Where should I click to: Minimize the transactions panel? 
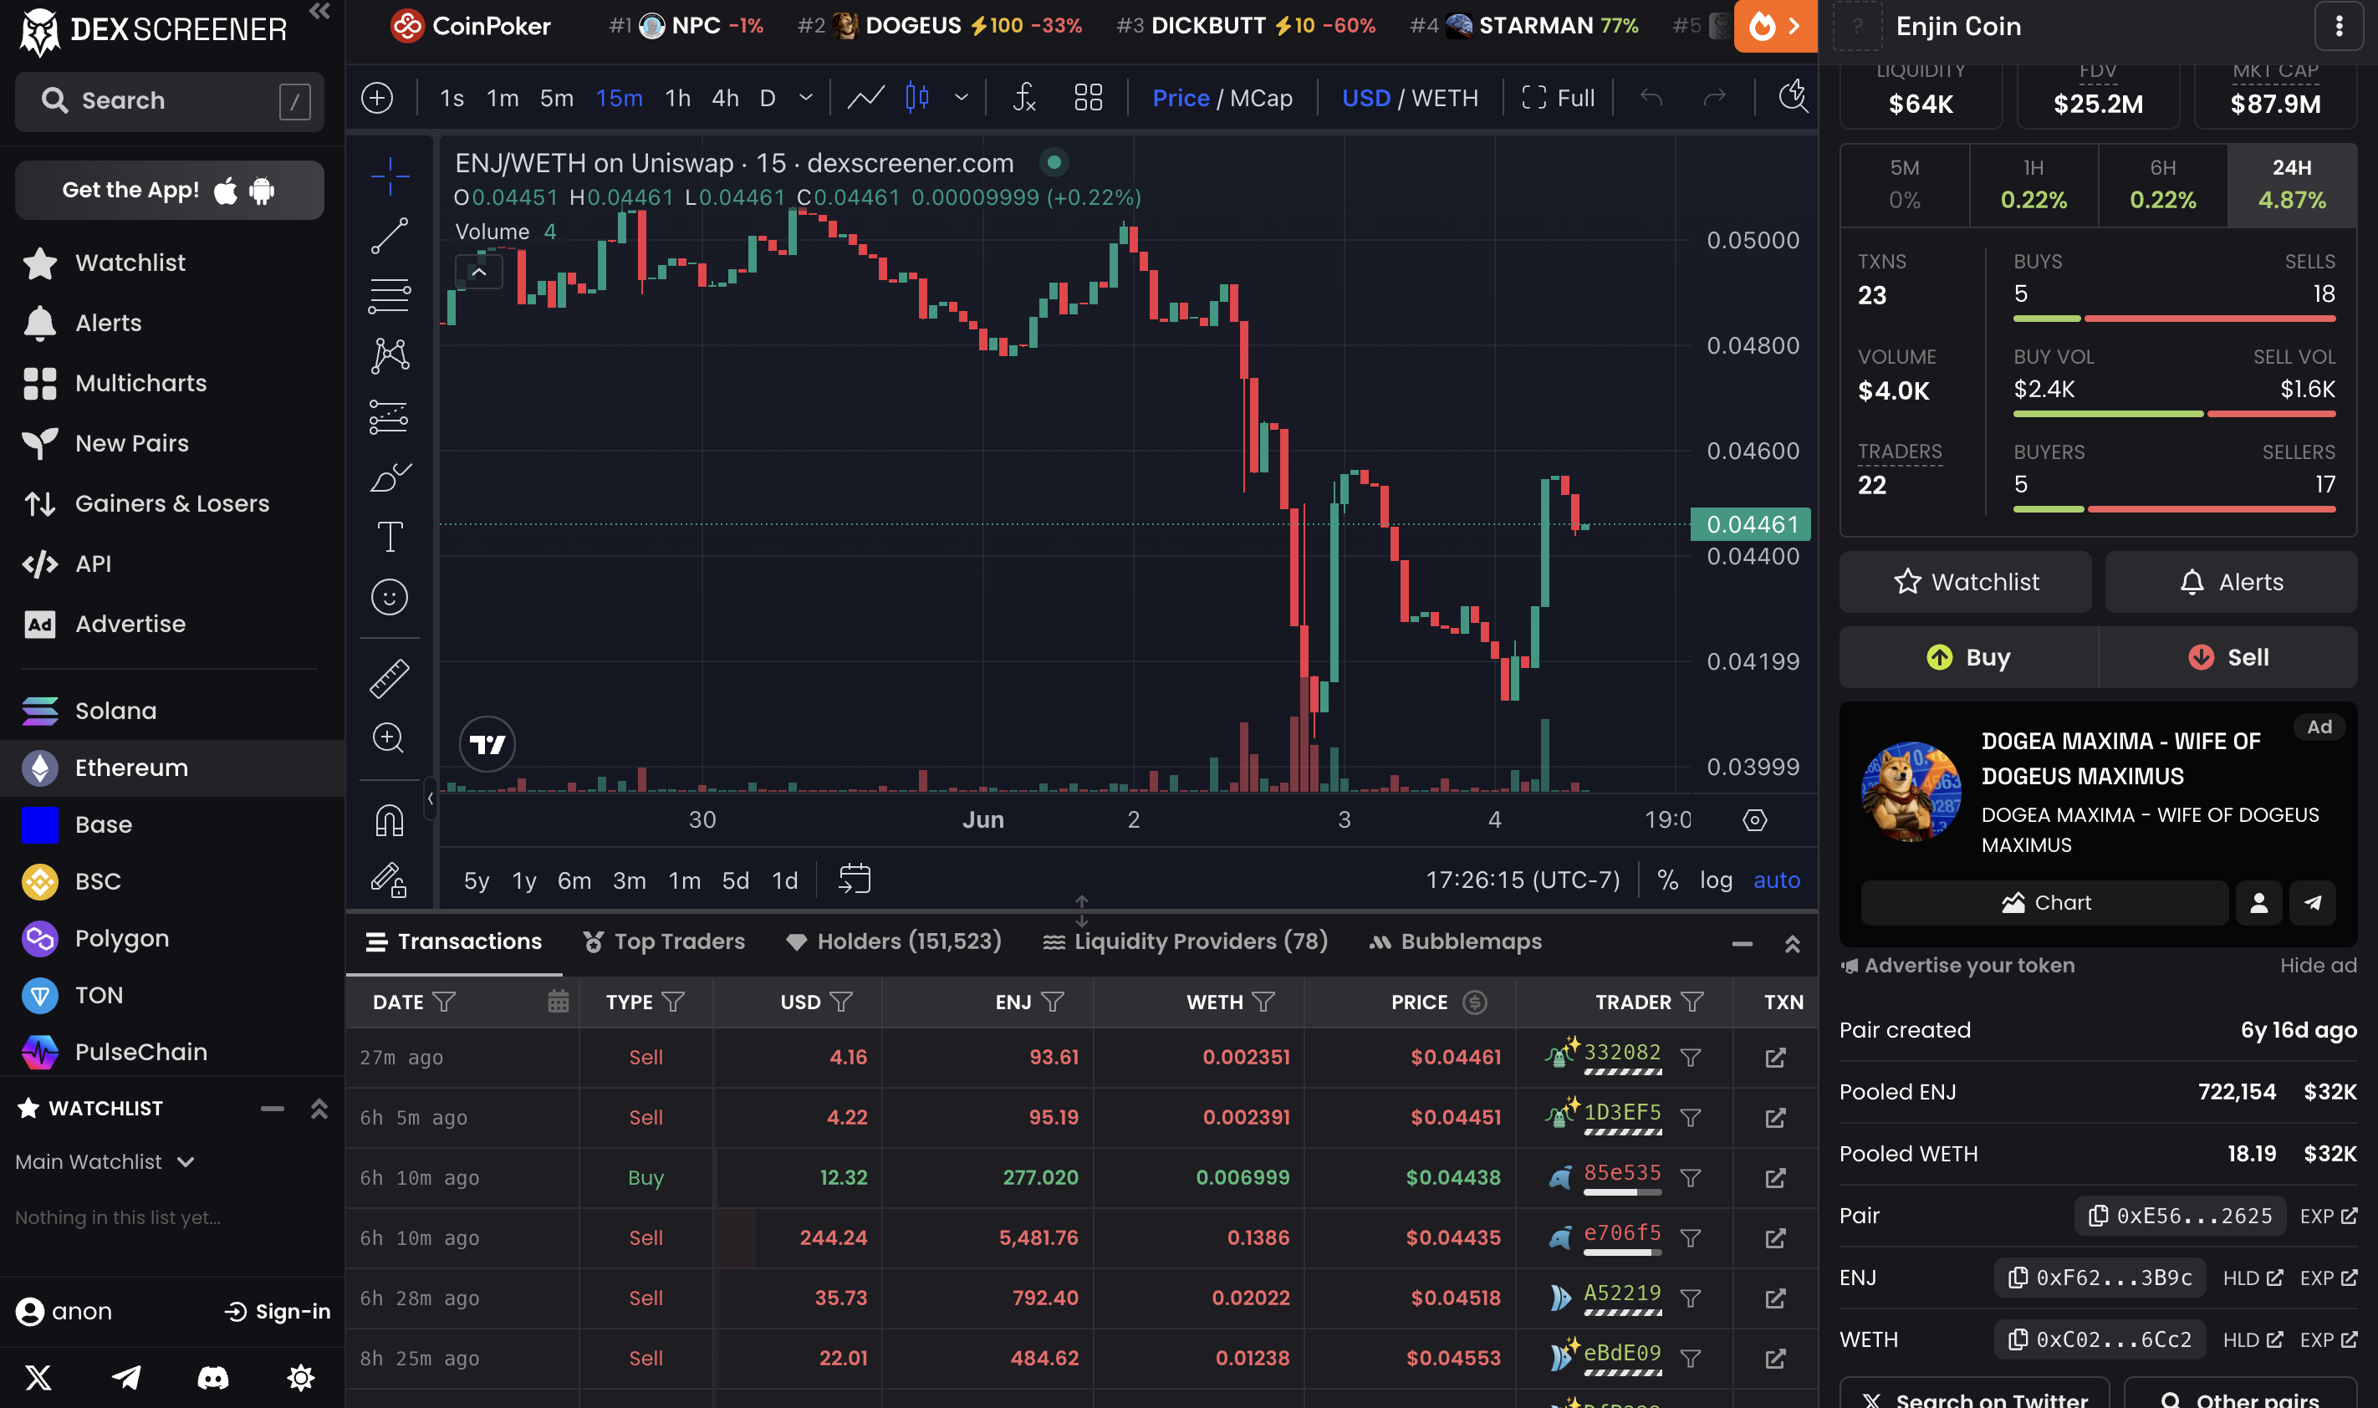[x=1742, y=943]
